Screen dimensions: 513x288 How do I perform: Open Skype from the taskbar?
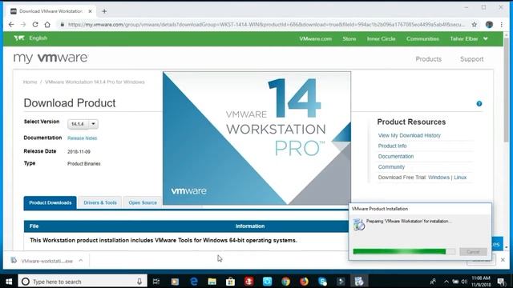(x=322, y=282)
